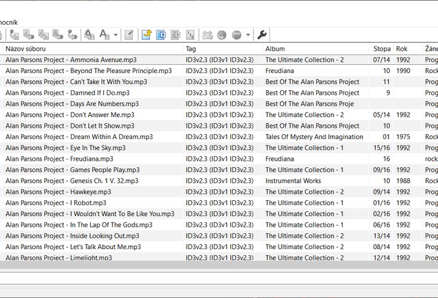Click the auto-numbering wizard icon
The height and width of the screenshot is (298, 438).
coord(190,35)
